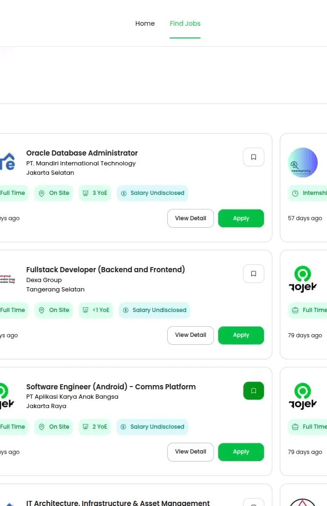The image size is (327, 506).
Task: Click the <1 YoE experience icon
Action: point(85,310)
